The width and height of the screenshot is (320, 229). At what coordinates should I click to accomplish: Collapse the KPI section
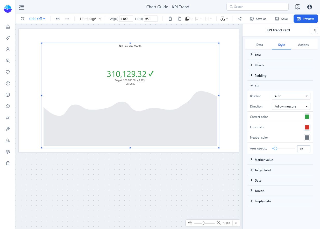tap(280, 86)
